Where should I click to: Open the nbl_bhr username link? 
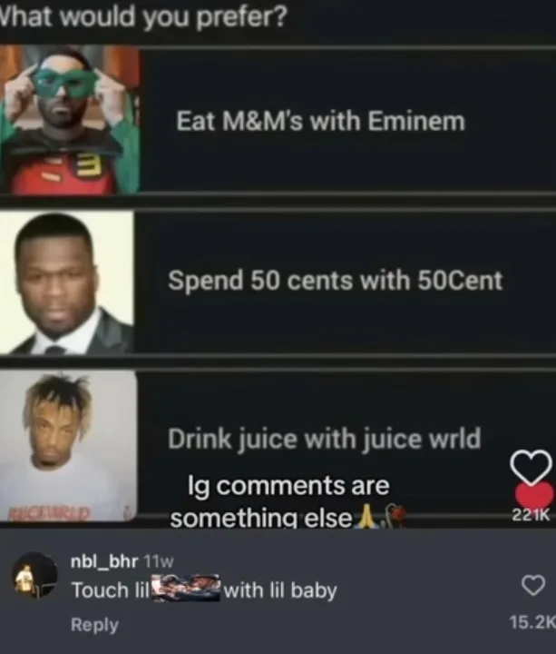click(x=104, y=561)
